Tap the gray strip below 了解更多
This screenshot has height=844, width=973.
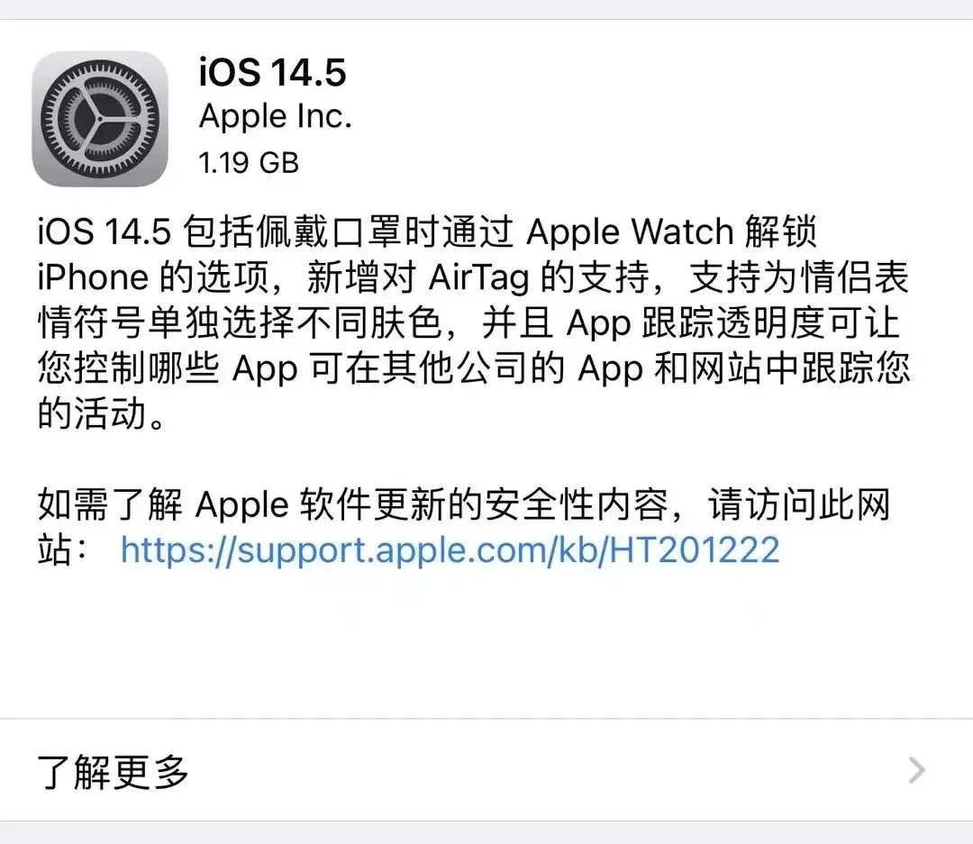pyautogui.click(x=486, y=833)
